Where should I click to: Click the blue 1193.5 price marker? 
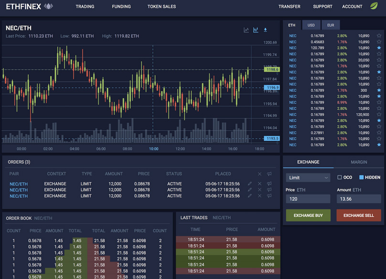[x=272, y=138]
